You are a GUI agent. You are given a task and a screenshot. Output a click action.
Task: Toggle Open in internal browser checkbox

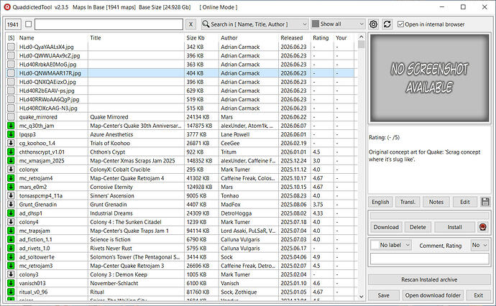pos(400,24)
